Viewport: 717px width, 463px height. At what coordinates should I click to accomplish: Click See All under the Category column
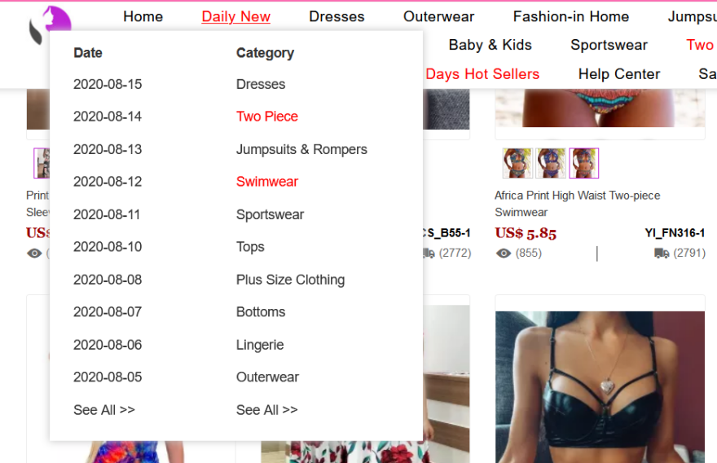coord(267,410)
